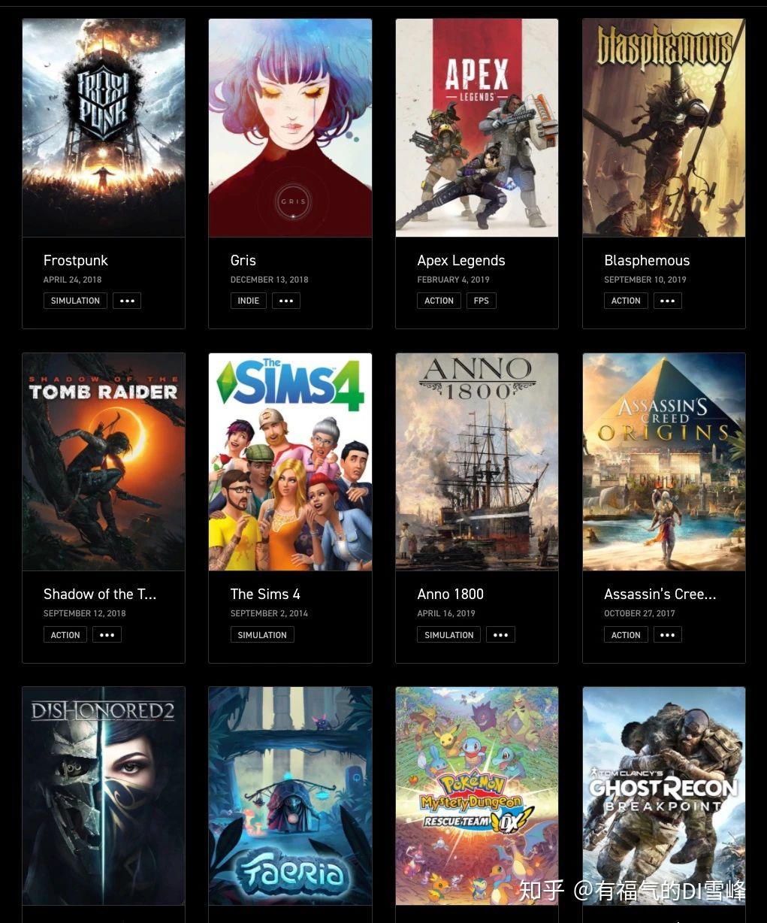Screen dimensions: 767x923
Task: Expand more genres under Anno 1800
Action: click(500, 635)
